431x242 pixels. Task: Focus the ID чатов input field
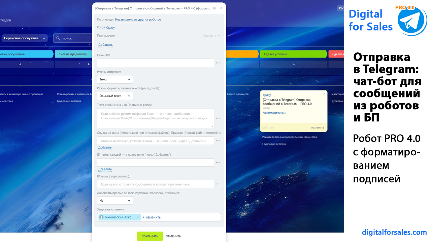coord(156,163)
